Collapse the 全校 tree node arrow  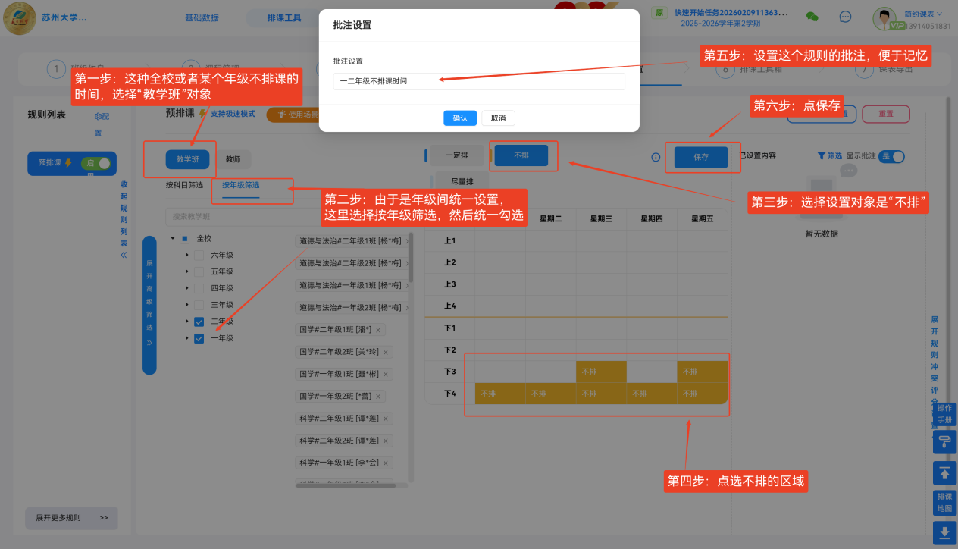172,238
